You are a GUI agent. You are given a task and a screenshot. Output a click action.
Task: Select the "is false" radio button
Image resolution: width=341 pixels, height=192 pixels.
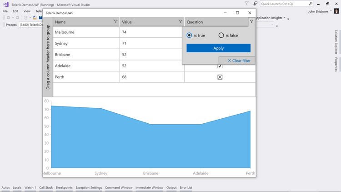pos(221,35)
